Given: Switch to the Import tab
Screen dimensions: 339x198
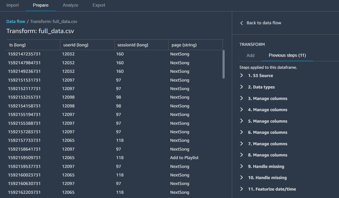Looking at the screenshot, I should tap(13, 5).
